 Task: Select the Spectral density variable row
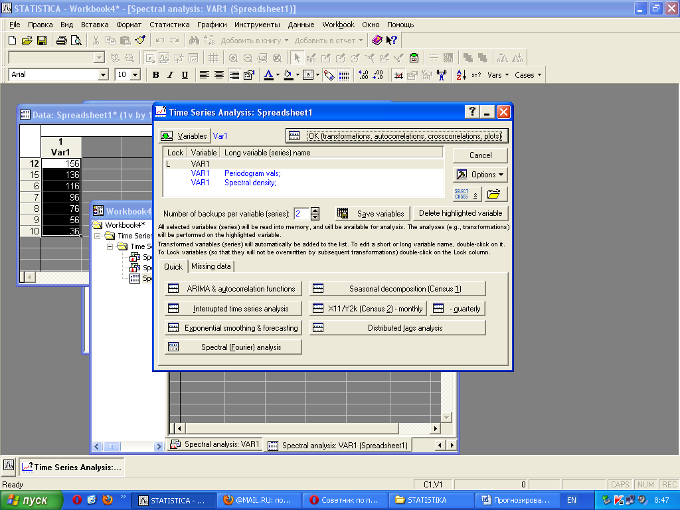[x=303, y=183]
